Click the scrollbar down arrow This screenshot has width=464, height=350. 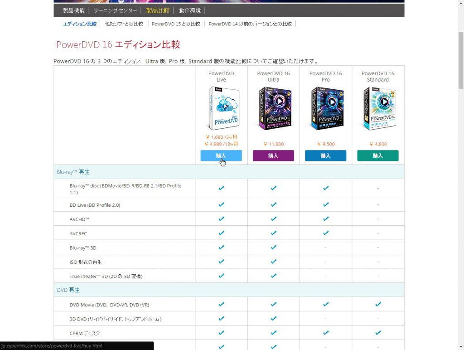(461, 347)
